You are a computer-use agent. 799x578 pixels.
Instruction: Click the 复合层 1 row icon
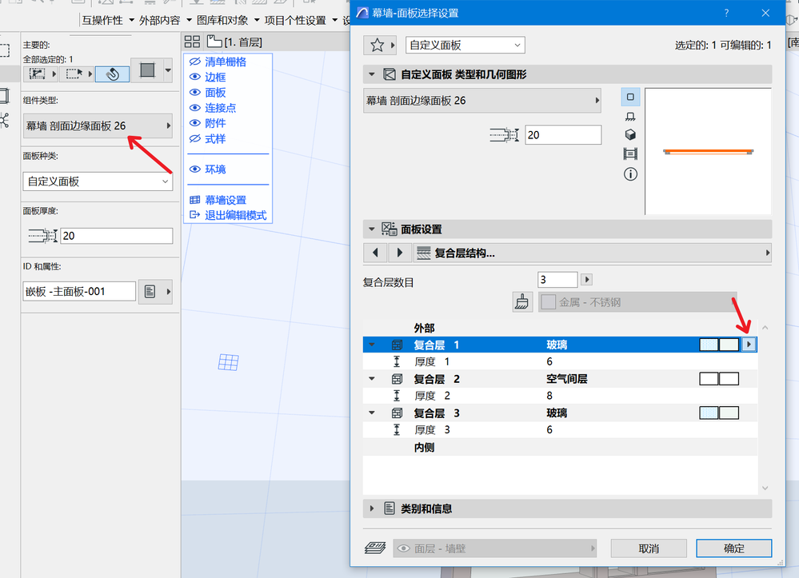coord(397,345)
